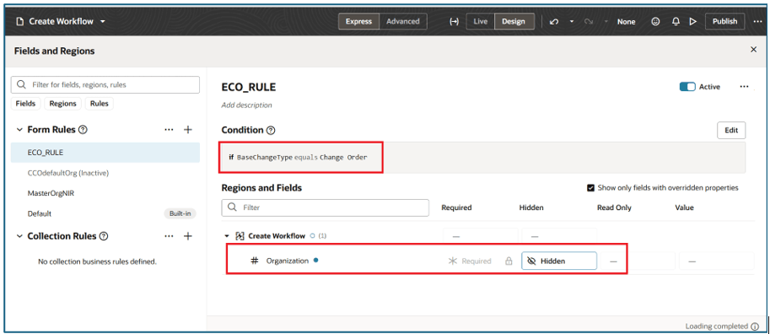Image resolution: width=770 pixels, height=334 pixels.
Task: Open the redo history dropdown arrow
Action: [x=606, y=22]
